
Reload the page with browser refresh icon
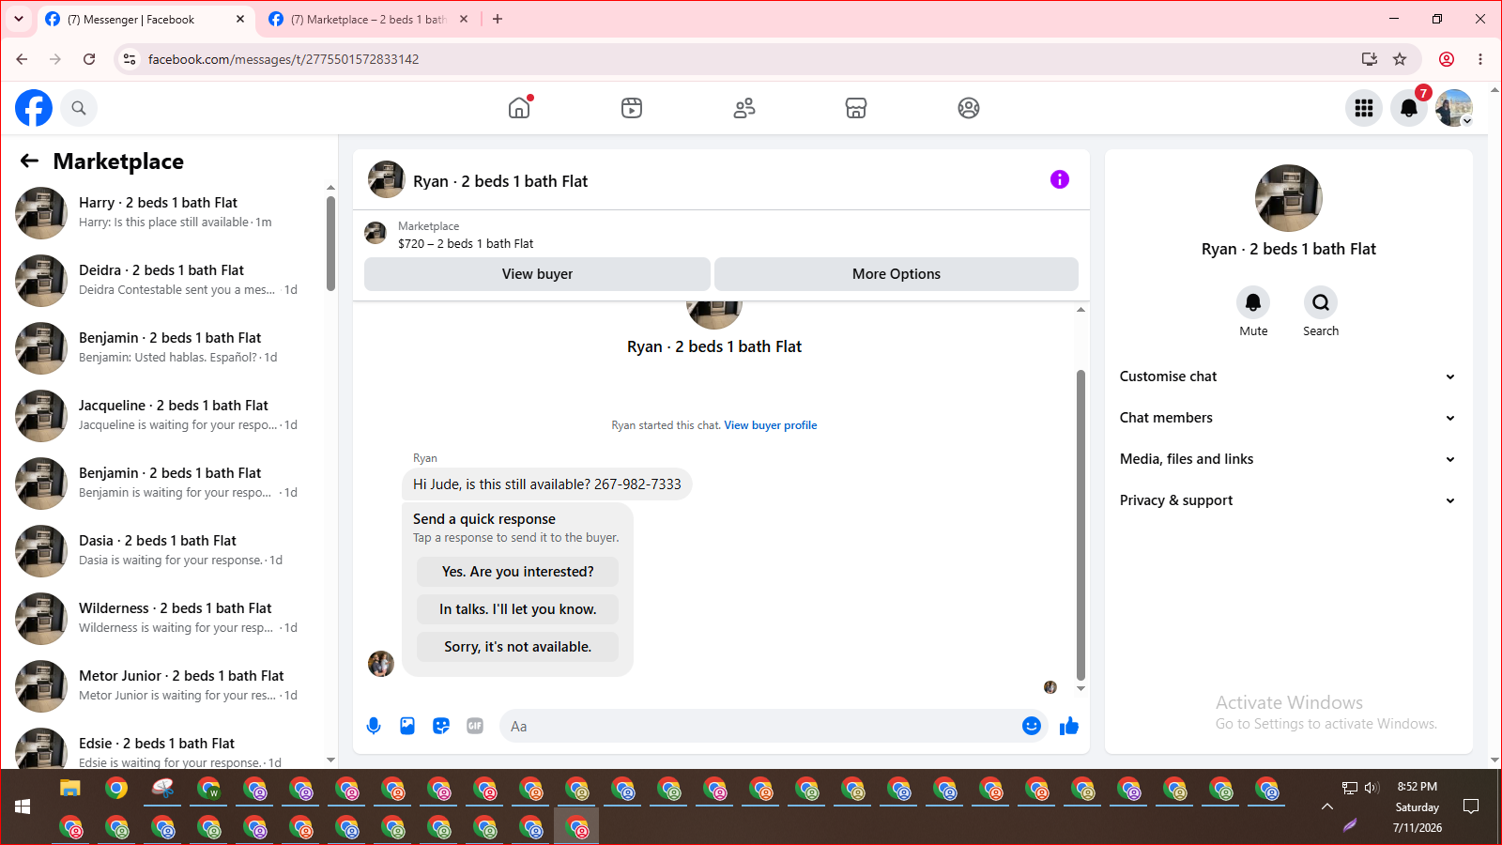tap(89, 59)
